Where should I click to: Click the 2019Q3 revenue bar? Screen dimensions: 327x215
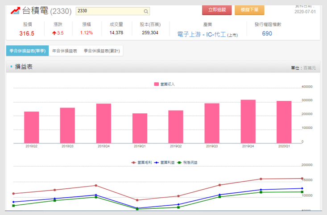pyautogui.click(x=212, y=123)
